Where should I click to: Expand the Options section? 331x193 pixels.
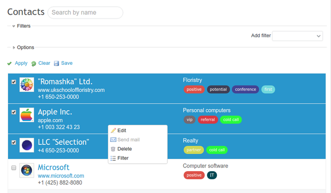[x=14, y=47]
